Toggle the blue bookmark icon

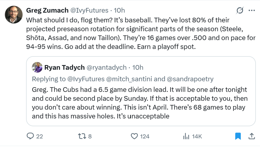238,136
